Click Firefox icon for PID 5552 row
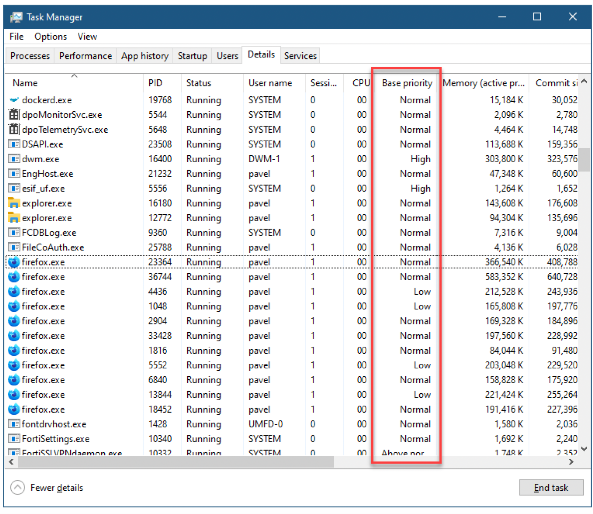Viewport: 593px width, 514px height. point(14,365)
